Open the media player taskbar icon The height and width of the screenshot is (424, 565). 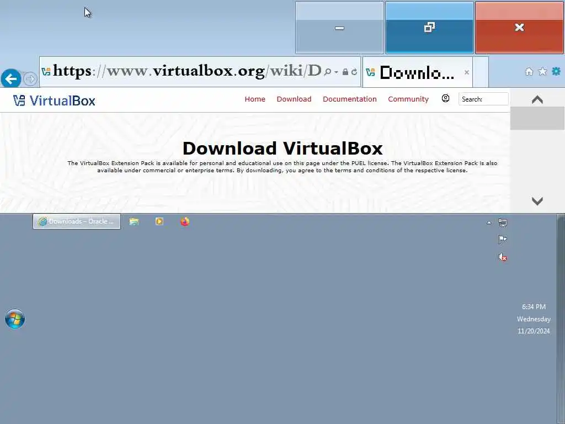tap(159, 221)
